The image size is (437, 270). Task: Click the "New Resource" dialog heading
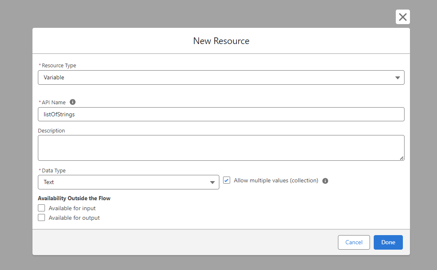pyautogui.click(x=221, y=41)
